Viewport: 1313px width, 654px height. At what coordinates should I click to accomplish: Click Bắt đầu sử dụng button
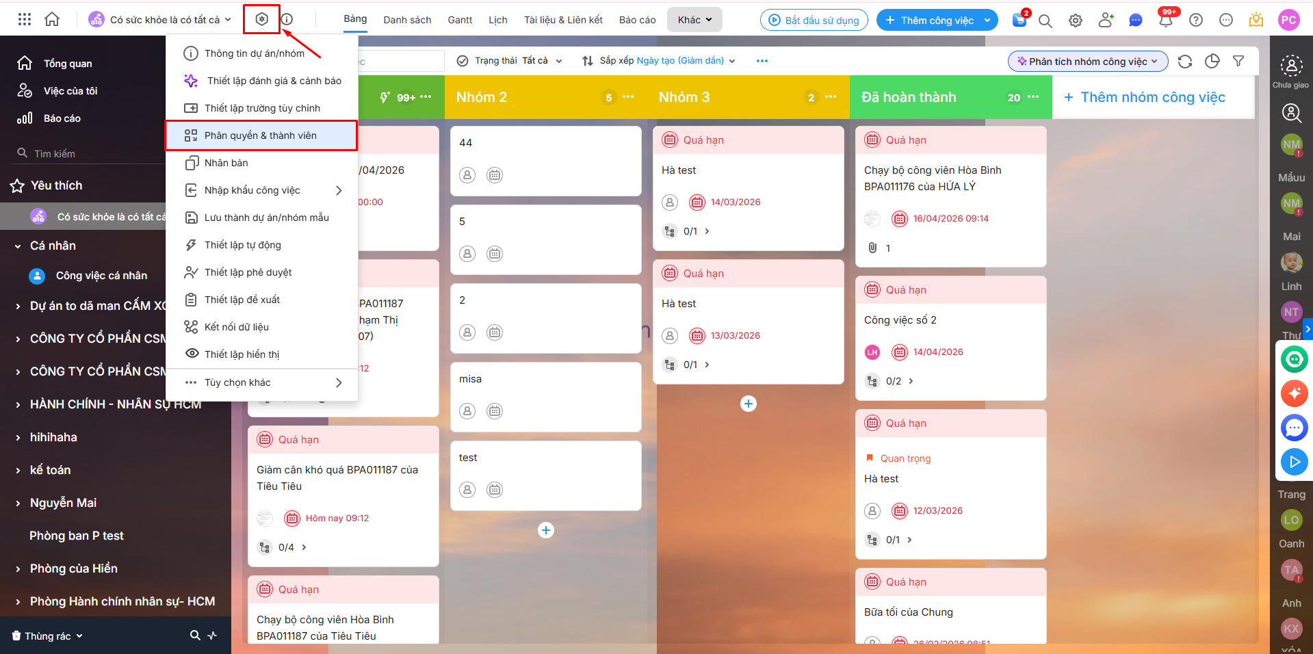click(814, 21)
